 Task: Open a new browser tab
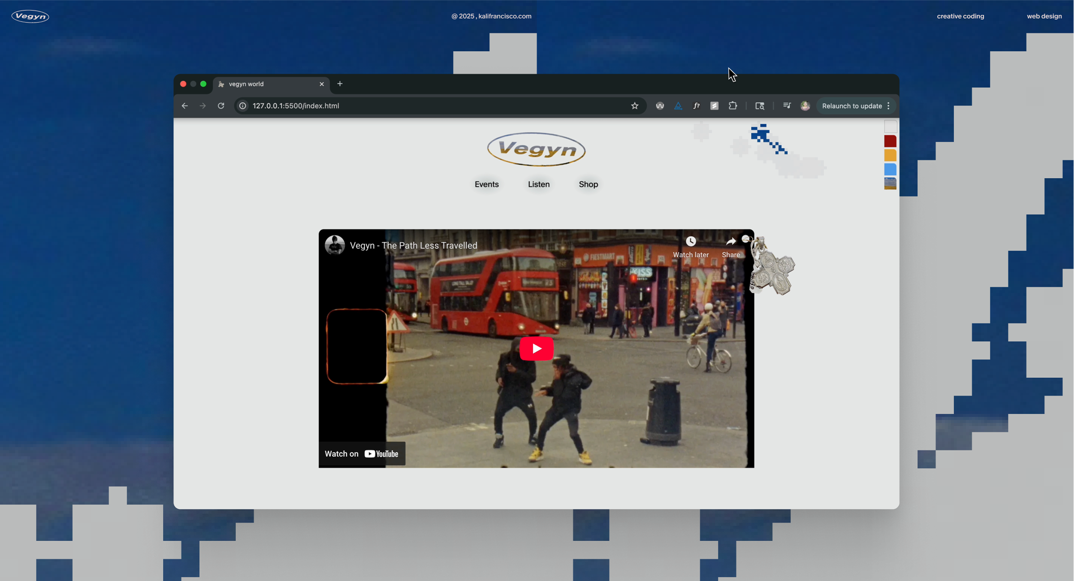click(x=340, y=84)
